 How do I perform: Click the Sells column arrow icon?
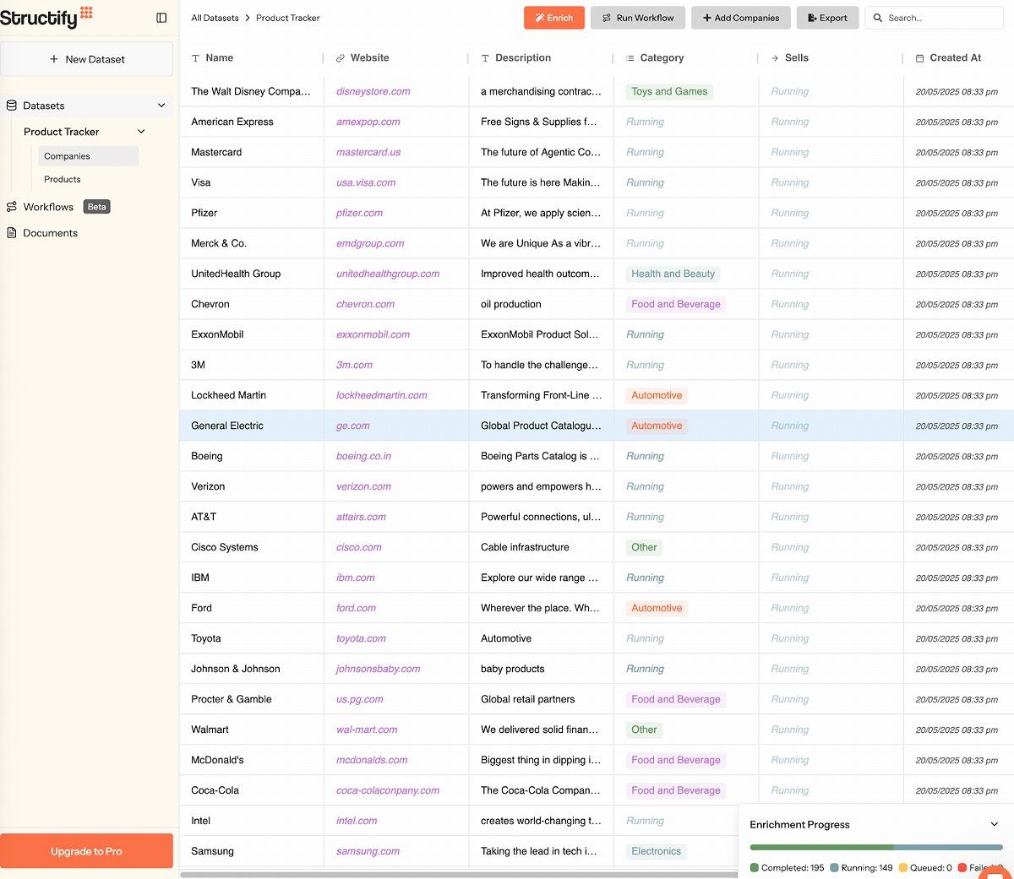[x=775, y=58]
